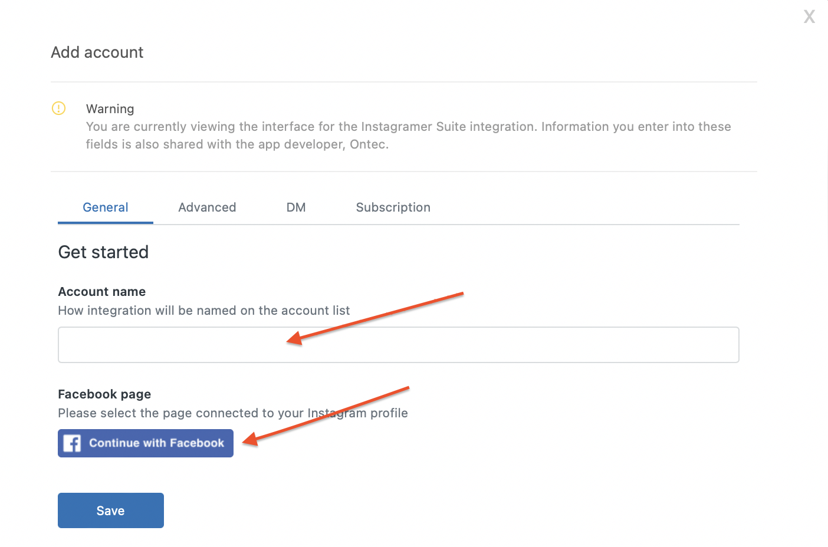Viewport: 828px width, 547px height.
Task: Click the 'Add account' dialog title
Action: point(97,52)
